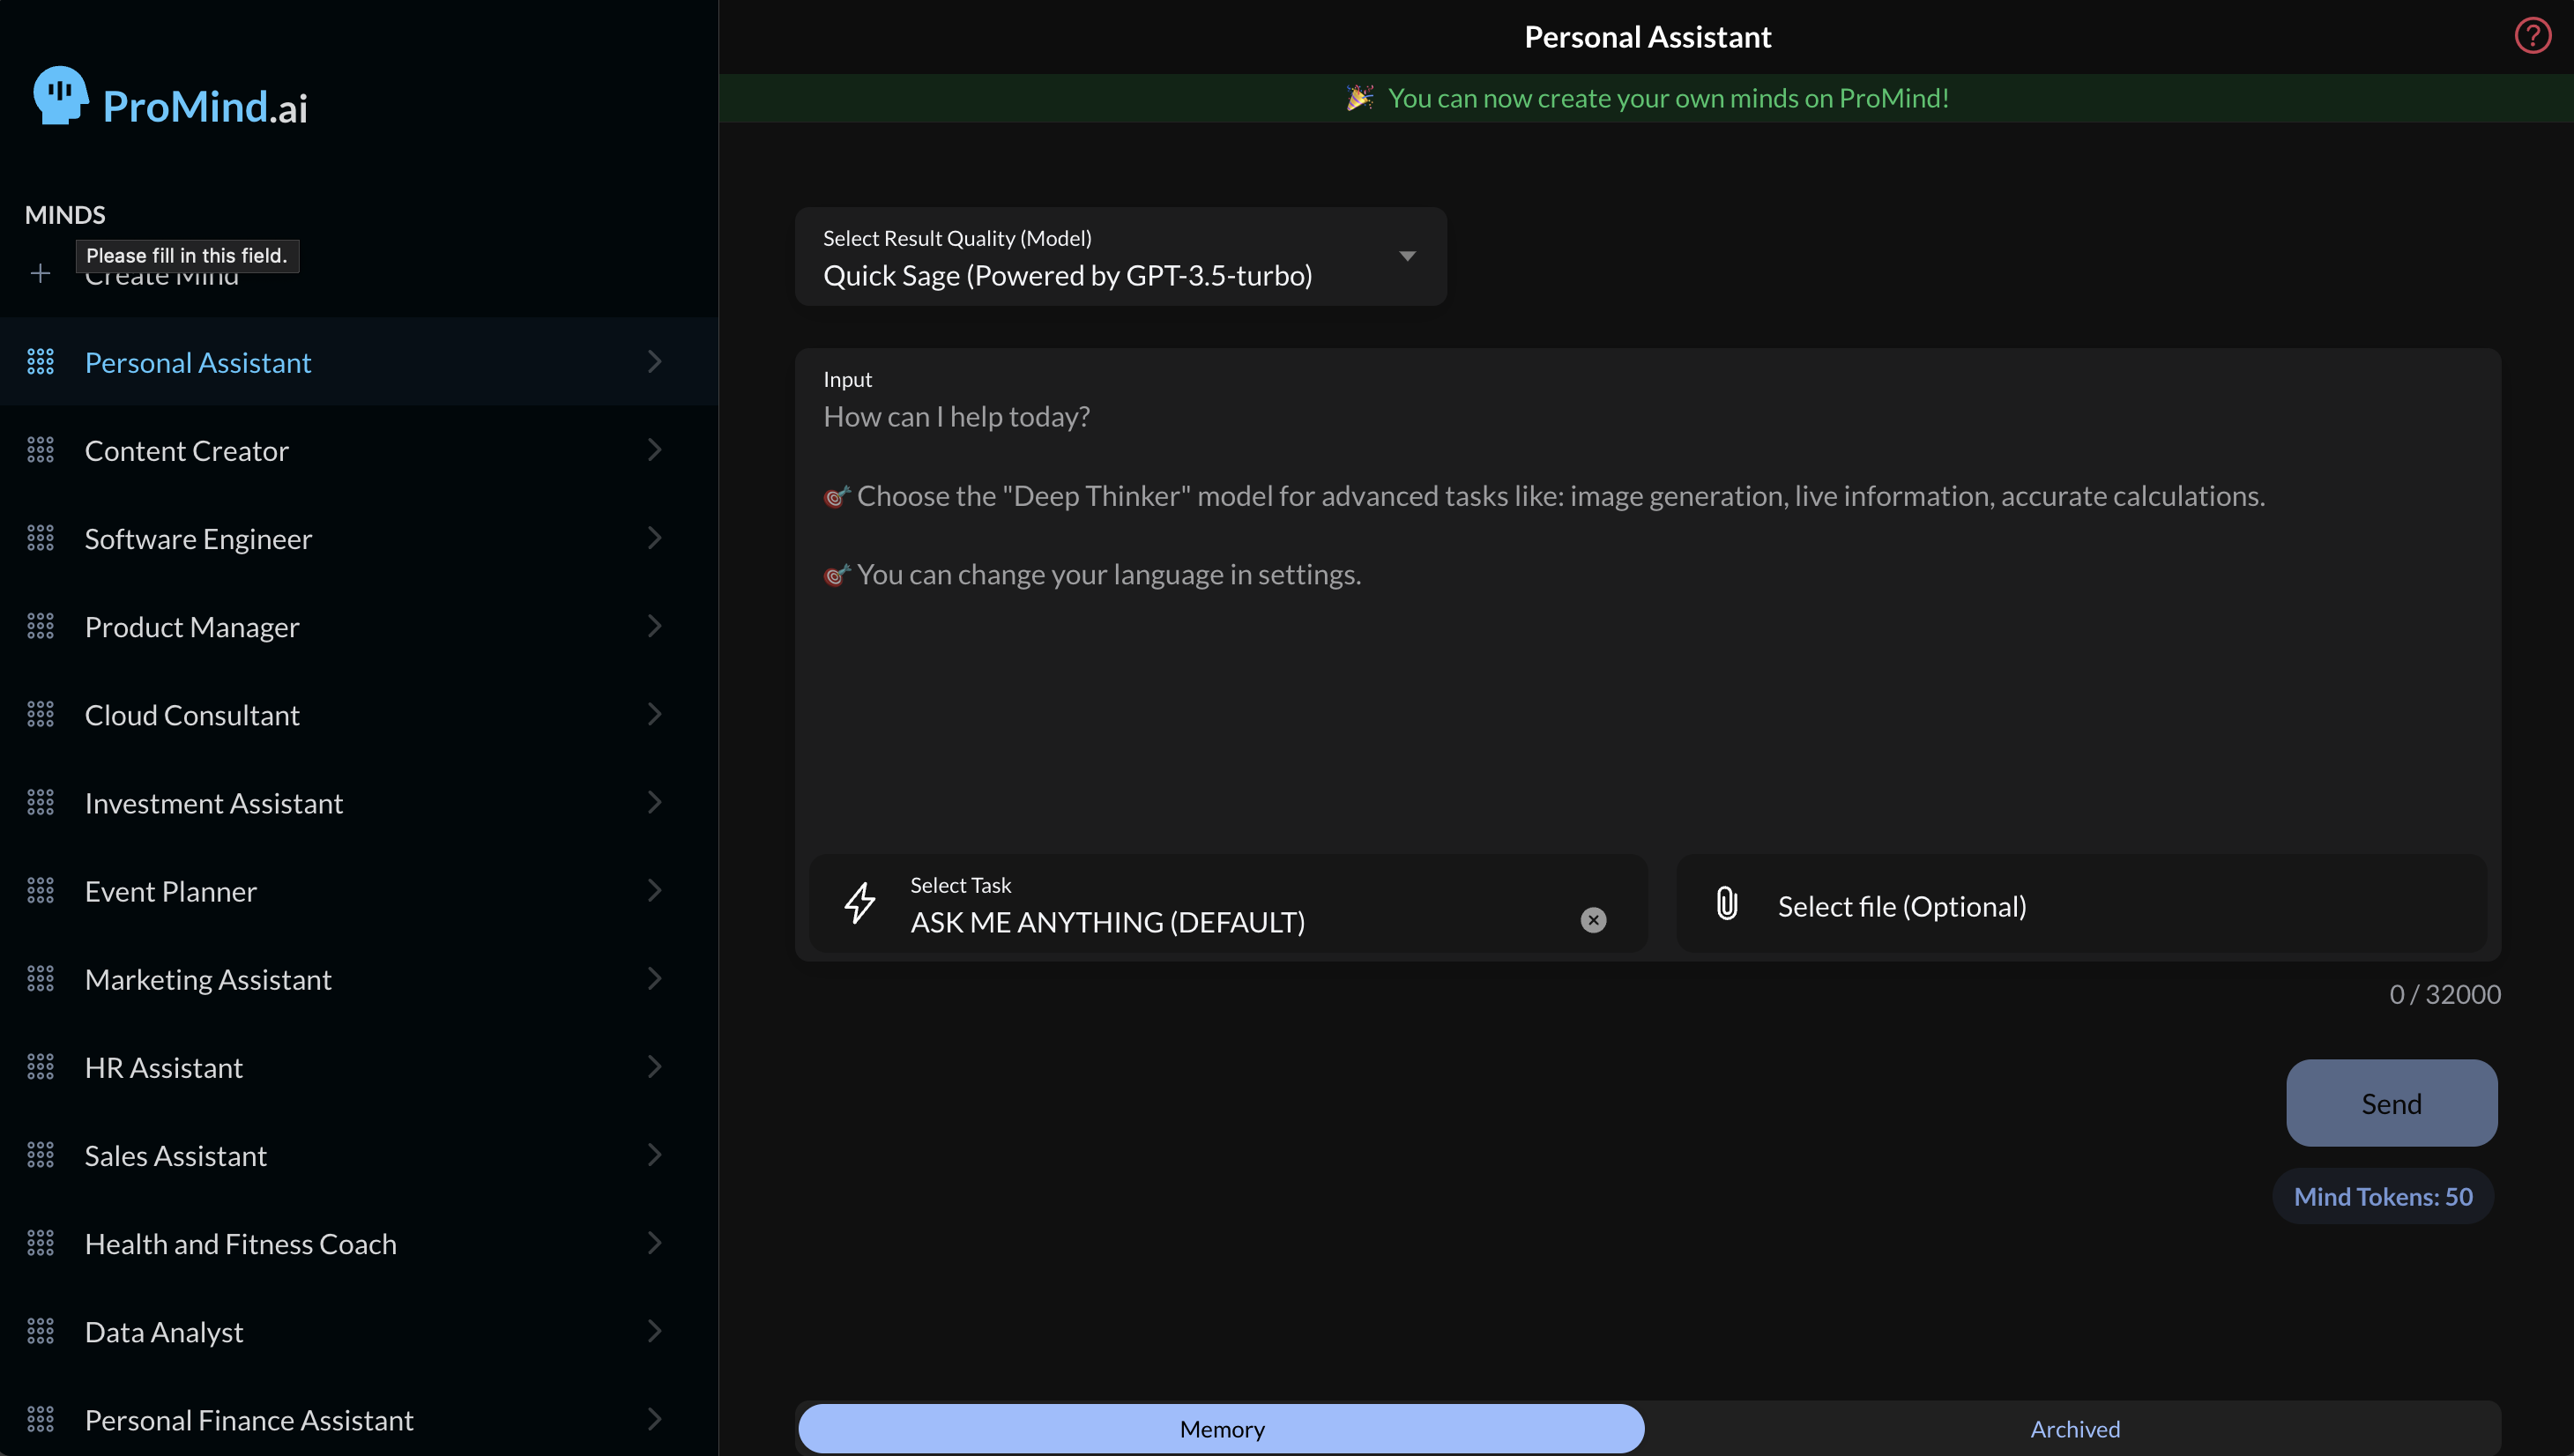The height and width of the screenshot is (1456, 2574).
Task: Select the Health and Fitness Coach mind
Action: (240, 1243)
